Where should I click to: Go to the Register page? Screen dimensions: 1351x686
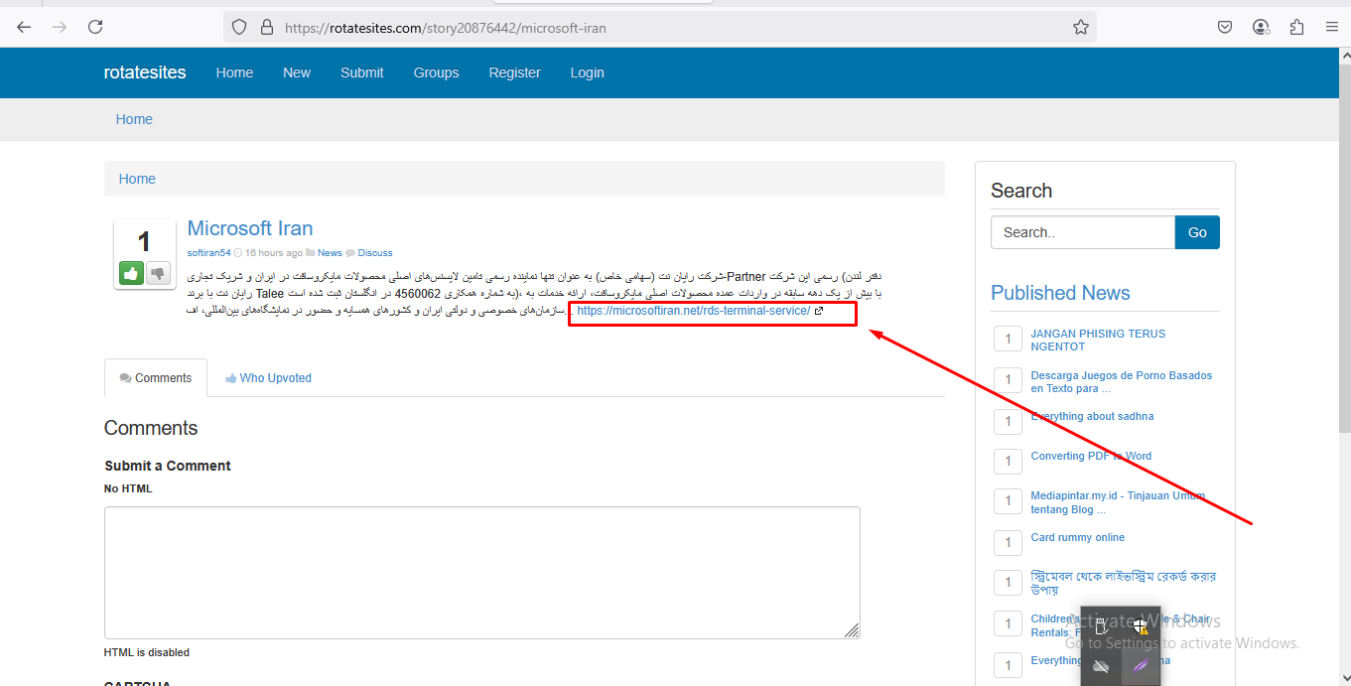514,72
